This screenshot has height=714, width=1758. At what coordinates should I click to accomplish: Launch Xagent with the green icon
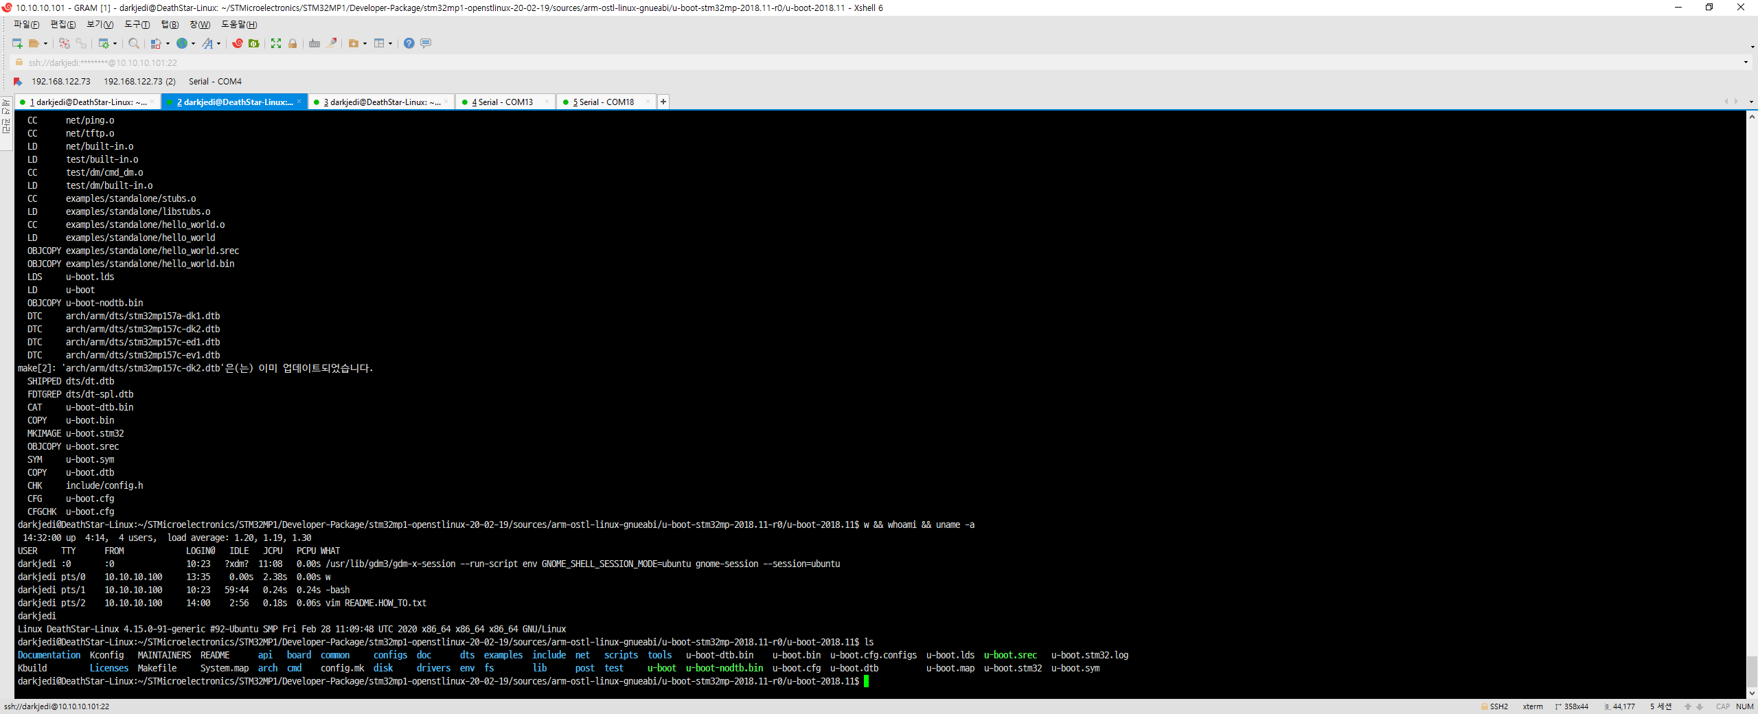click(x=254, y=43)
